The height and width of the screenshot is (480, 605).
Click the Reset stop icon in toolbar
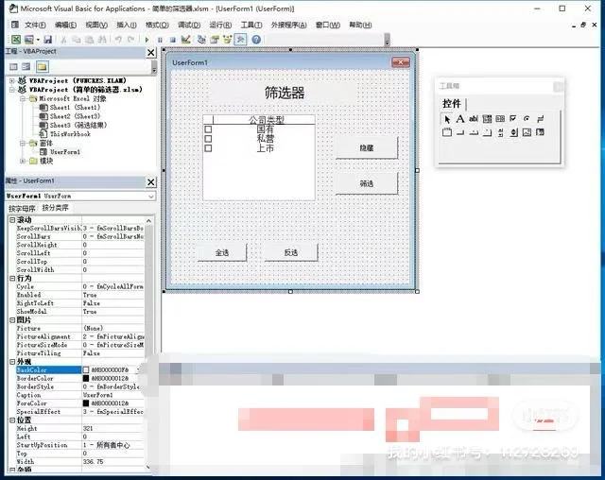(172, 40)
